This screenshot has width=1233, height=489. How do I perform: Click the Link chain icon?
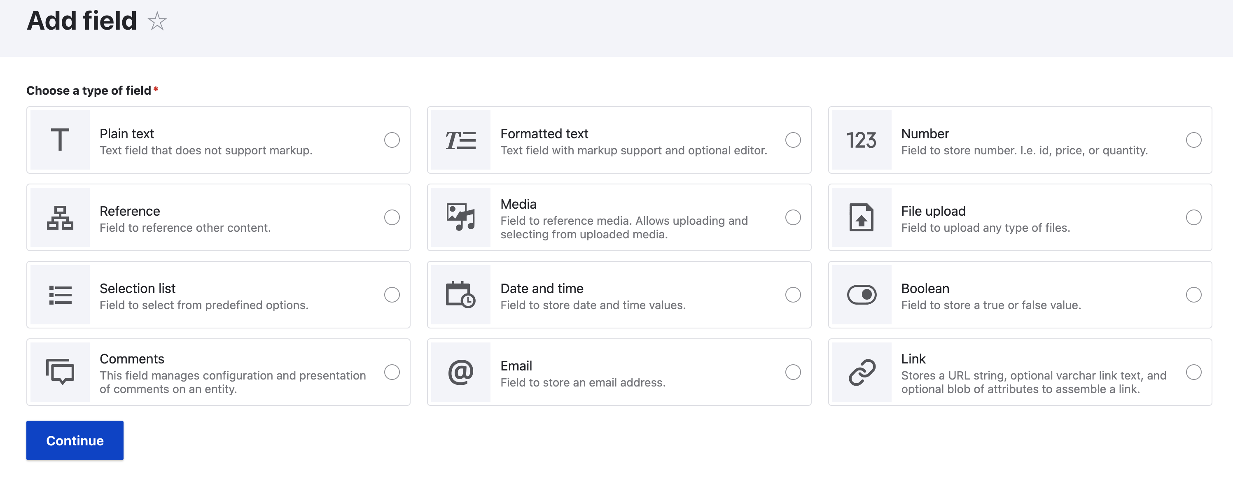[861, 372]
